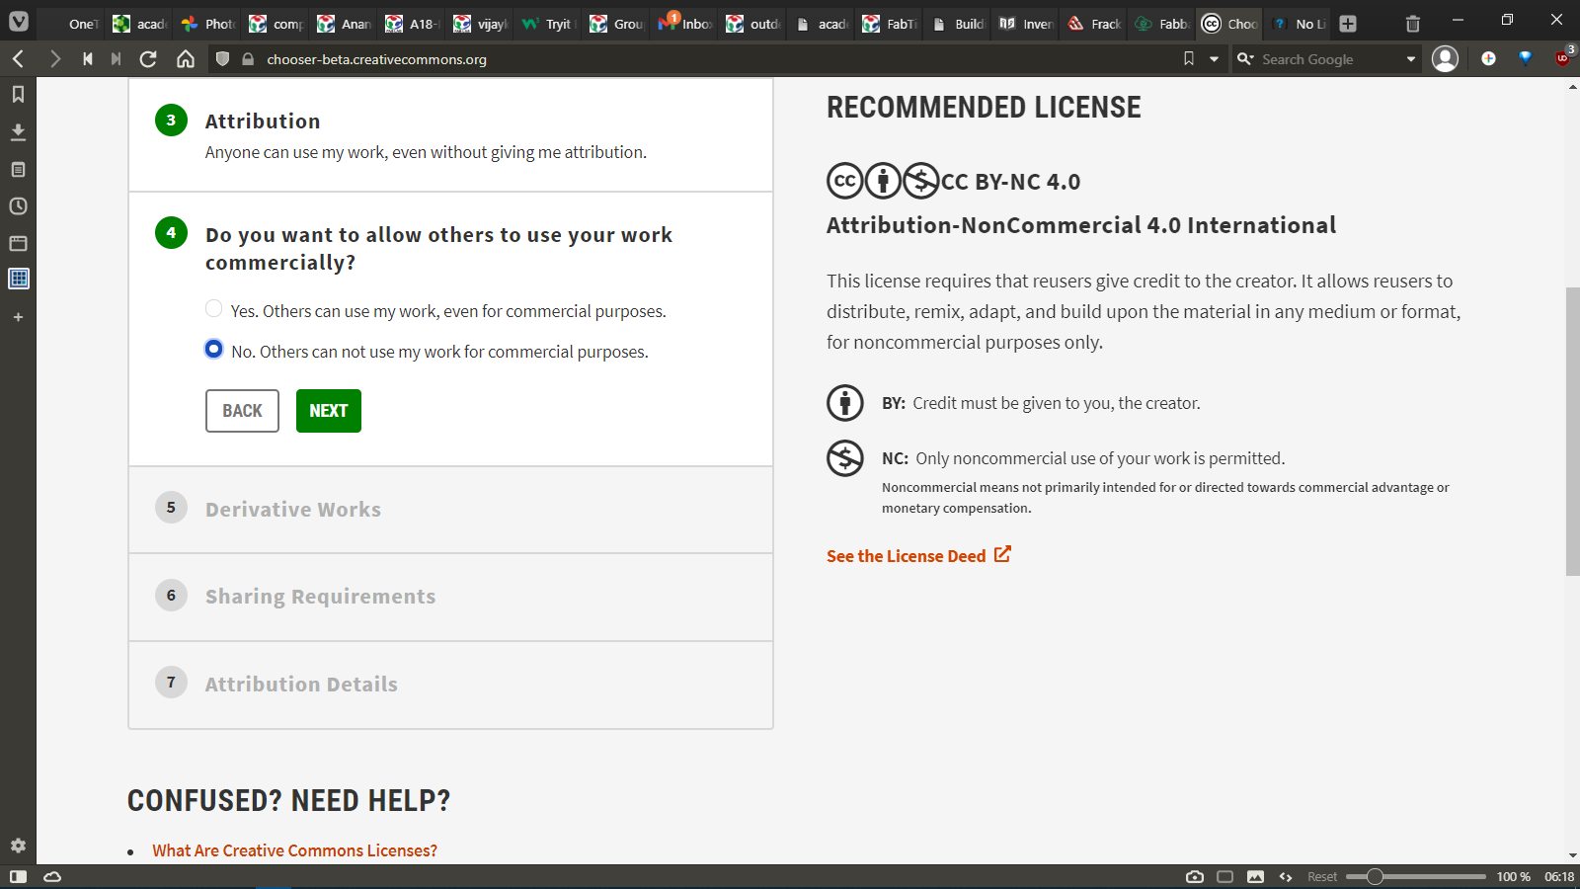Go to the browser home page
This screenshot has width=1580, height=889.
(186, 59)
